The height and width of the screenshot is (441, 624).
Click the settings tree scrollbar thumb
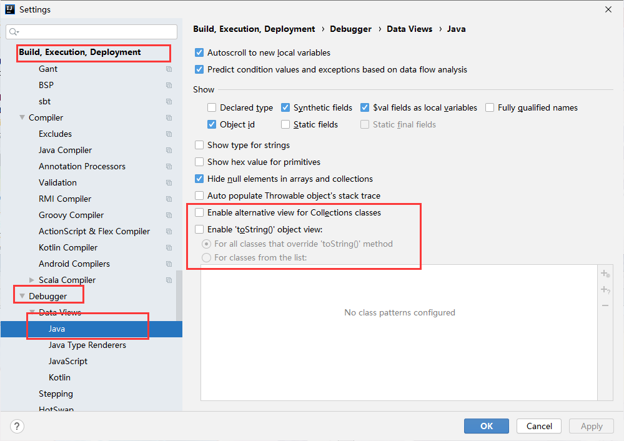coord(179,295)
